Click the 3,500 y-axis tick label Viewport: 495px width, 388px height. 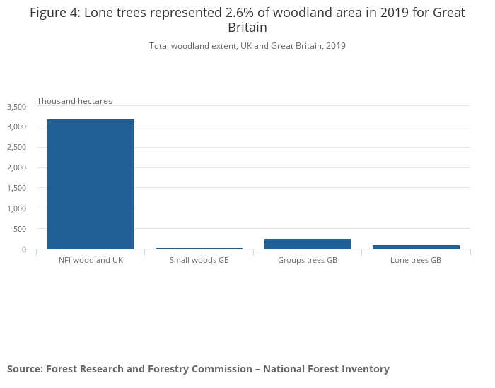16,107
